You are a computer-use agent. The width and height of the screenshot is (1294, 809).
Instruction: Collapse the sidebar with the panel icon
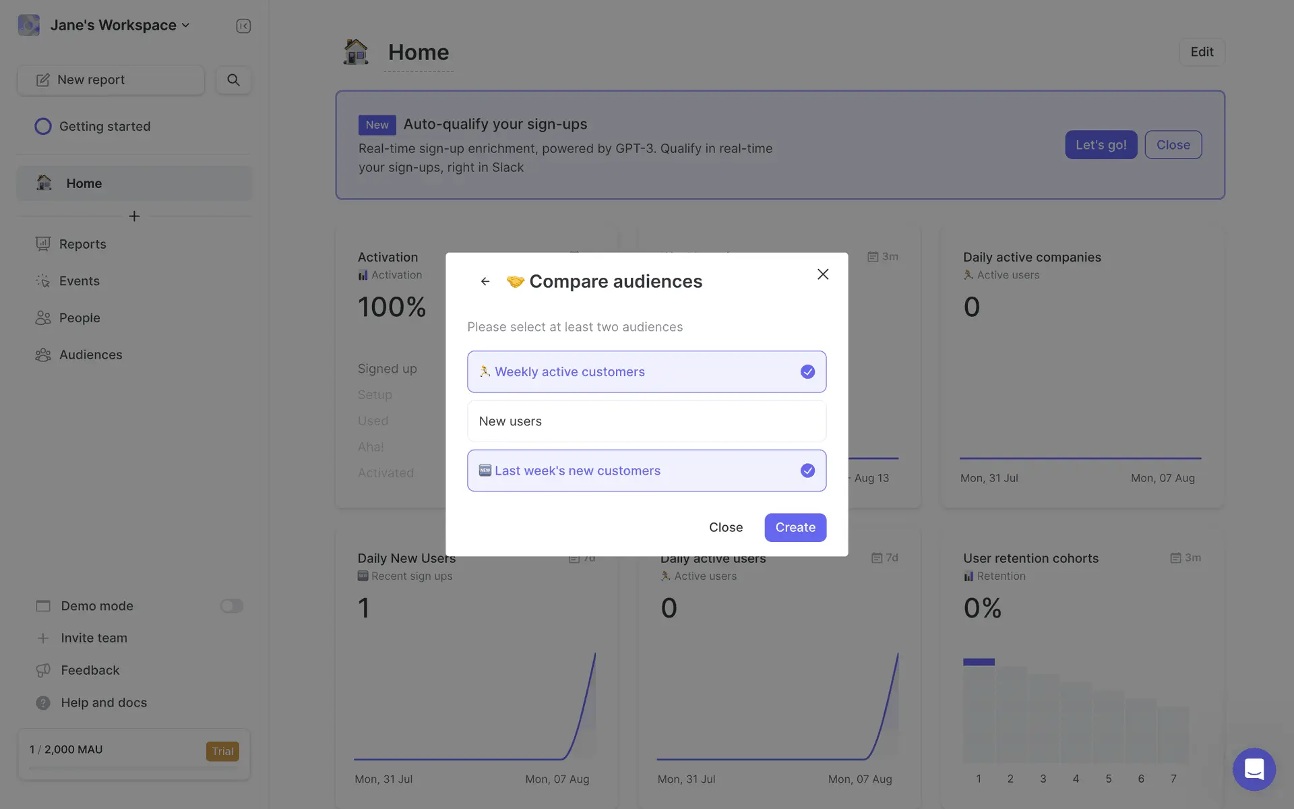(243, 26)
